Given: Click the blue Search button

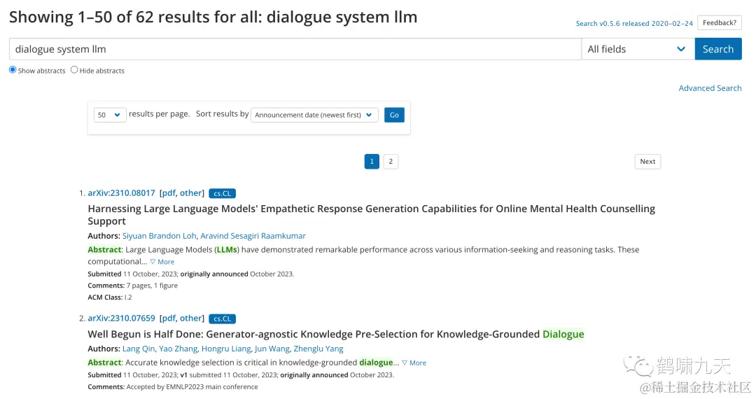Looking at the screenshot, I should [717, 49].
